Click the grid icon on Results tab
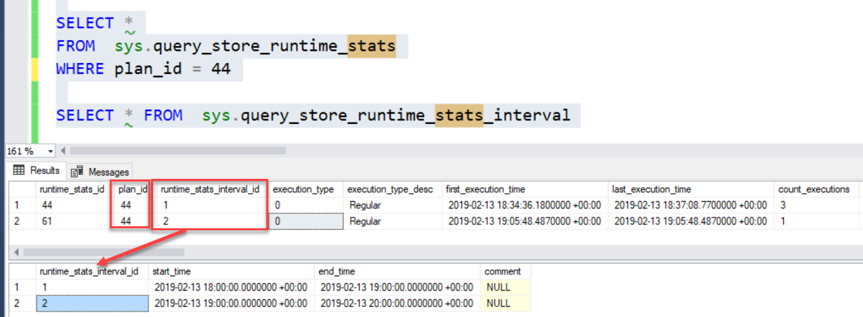863x317 pixels. tap(18, 171)
